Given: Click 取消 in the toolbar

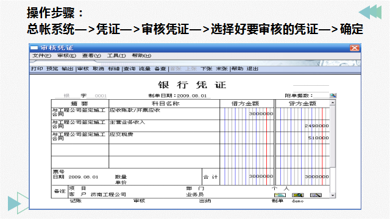Looking at the screenshot, I should point(98,69).
